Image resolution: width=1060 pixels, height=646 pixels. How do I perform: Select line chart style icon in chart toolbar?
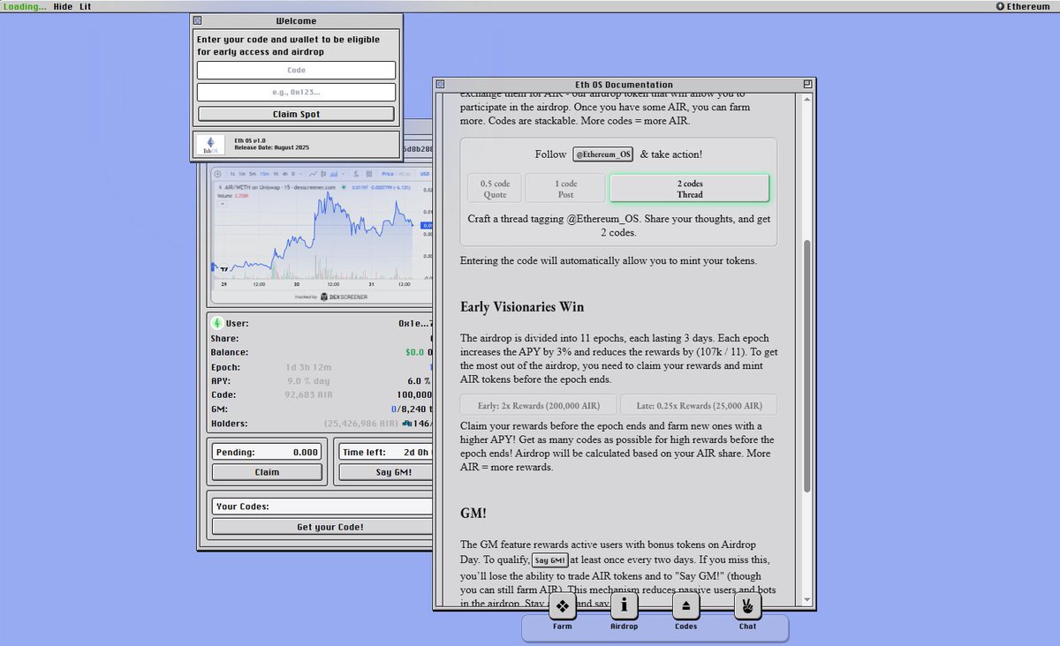[x=313, y=174]
